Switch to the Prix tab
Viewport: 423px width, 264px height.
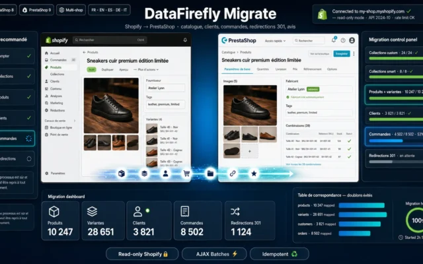(295, 69)
